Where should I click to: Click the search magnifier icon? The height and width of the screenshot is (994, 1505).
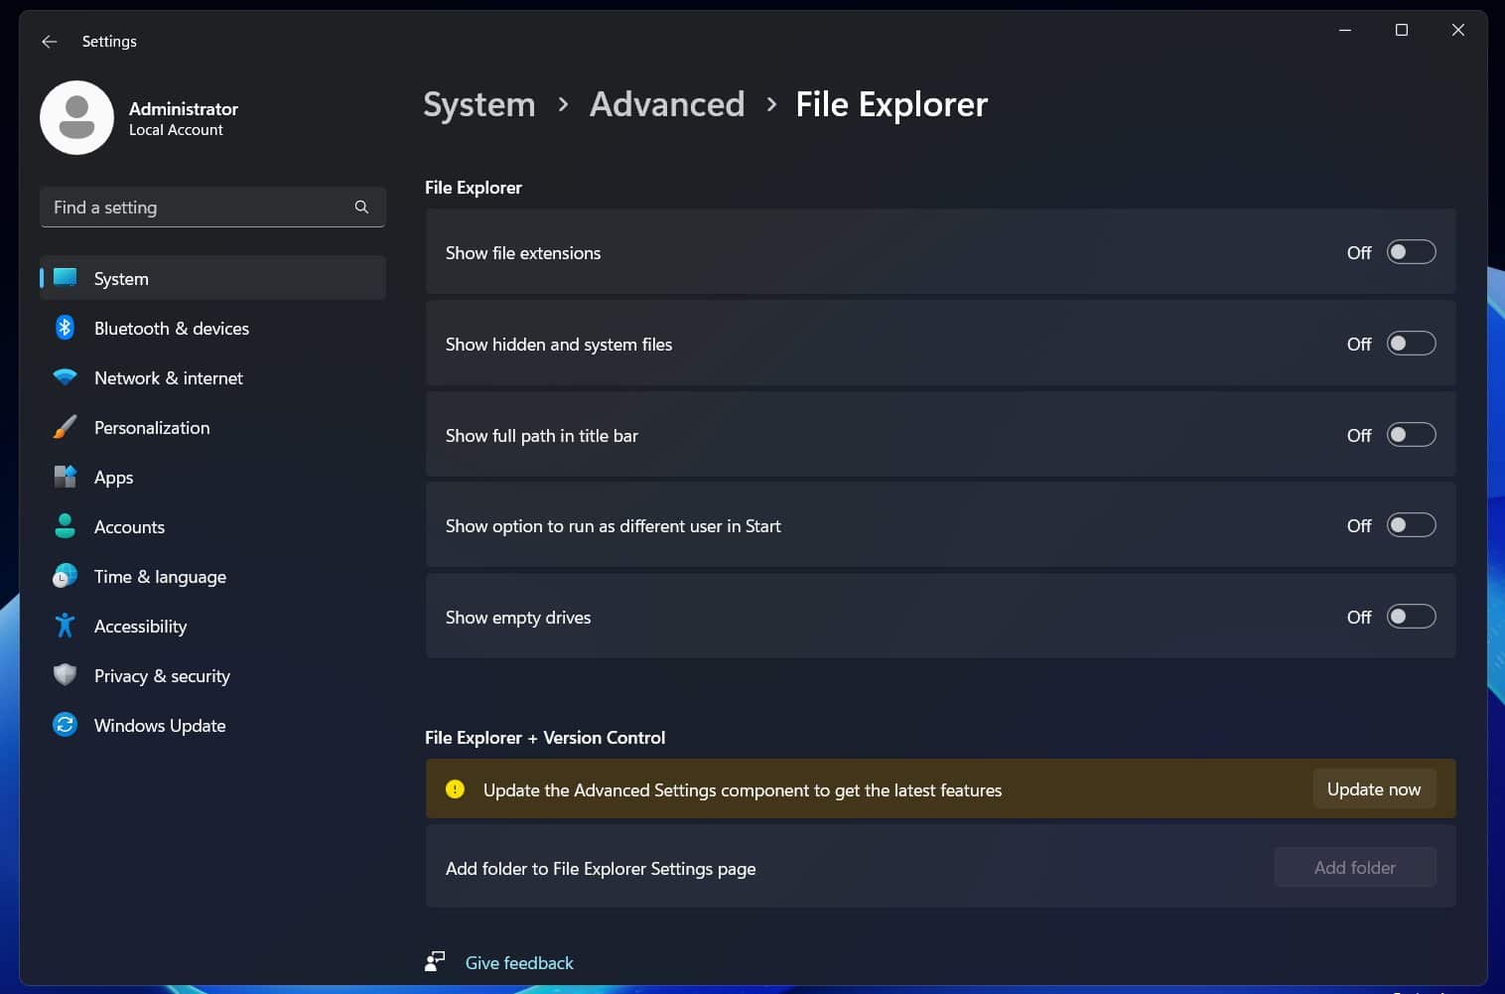361,207
